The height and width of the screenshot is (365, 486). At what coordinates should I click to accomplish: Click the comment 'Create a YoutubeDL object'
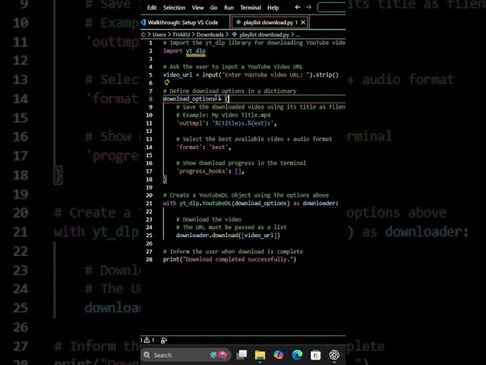pos(246,195)
